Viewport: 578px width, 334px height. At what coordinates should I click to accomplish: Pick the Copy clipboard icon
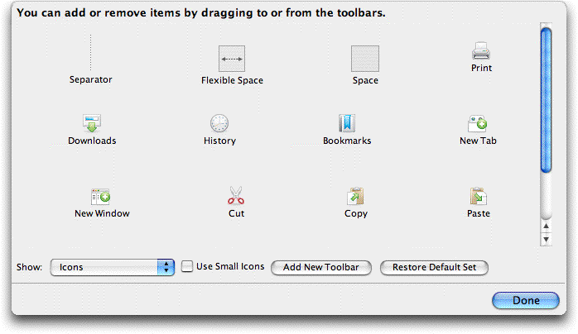click(355, 197)
